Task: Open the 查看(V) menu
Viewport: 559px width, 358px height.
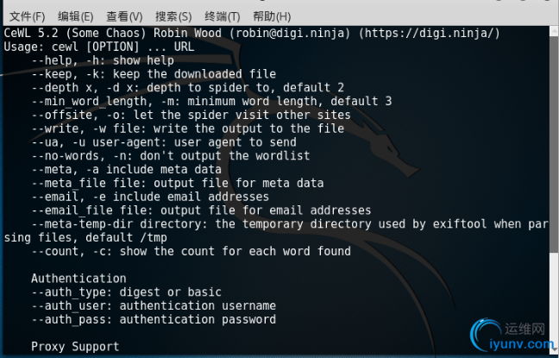Action: 124,16
